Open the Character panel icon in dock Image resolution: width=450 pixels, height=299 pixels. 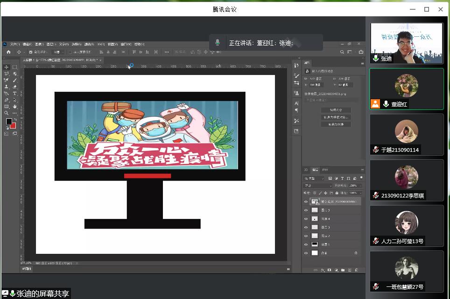pos(296,103)
